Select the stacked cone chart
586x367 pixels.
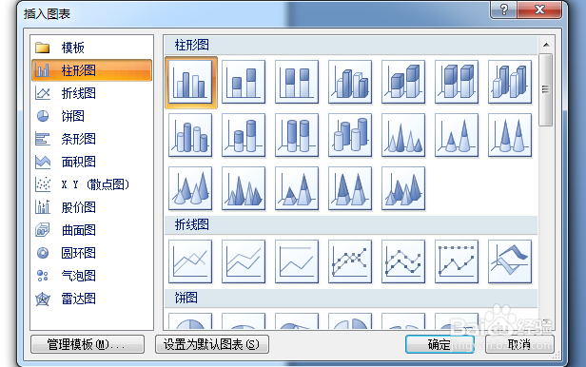tap(457, 135)
